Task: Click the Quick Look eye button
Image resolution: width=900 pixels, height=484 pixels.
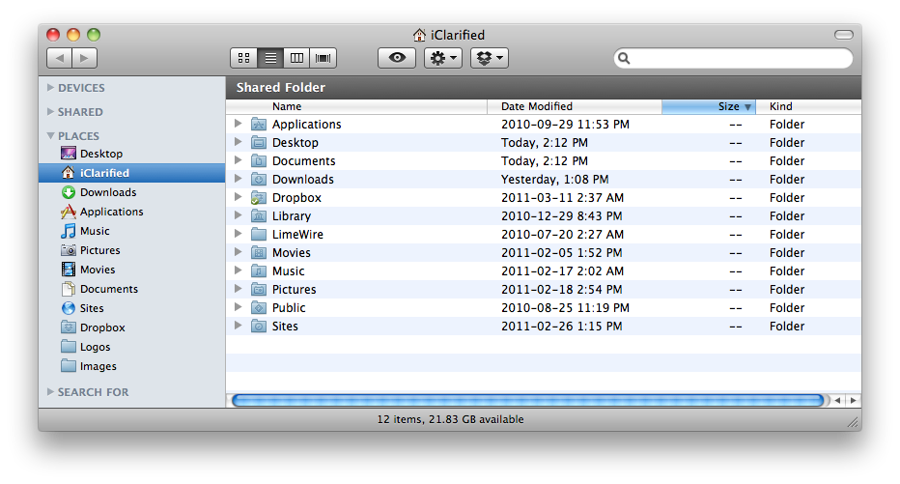Action: 396,59
